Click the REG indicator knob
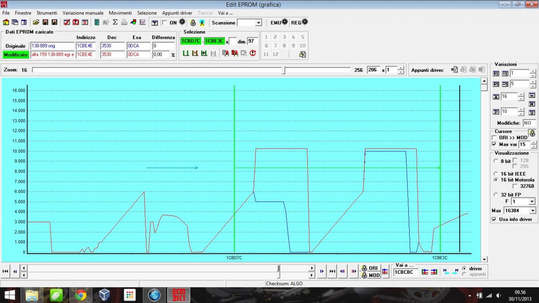Image resolution: width=539 pixels, height=303 pixels. pyautogui.click(x=305, y=22)
